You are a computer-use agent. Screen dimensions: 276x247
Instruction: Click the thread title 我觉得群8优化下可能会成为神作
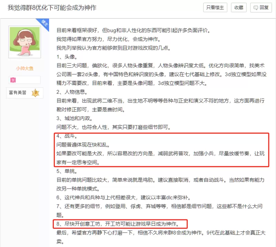pyautogui.click(x=52, y=8)
